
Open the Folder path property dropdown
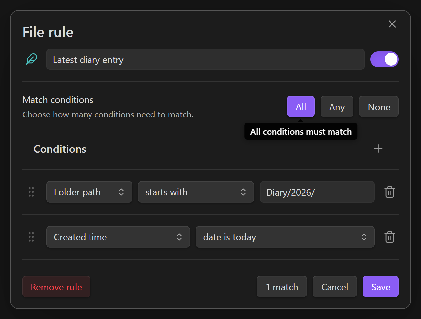pyautogui.click(x=89, y=192)
